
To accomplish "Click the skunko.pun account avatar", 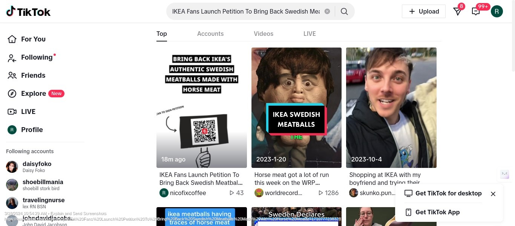I will (x=353, y=193).
